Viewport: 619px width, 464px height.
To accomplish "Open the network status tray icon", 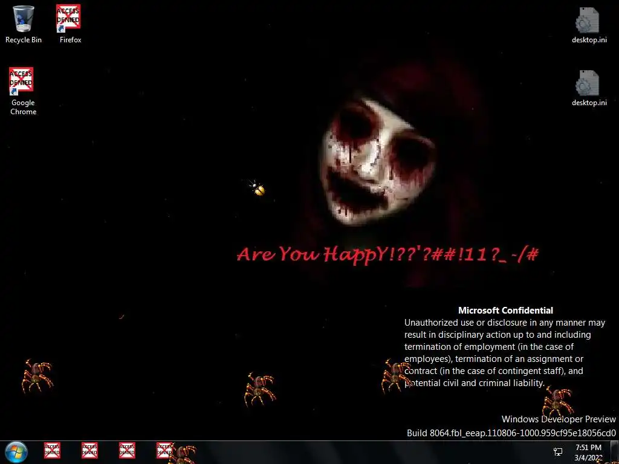I will 558,452.
